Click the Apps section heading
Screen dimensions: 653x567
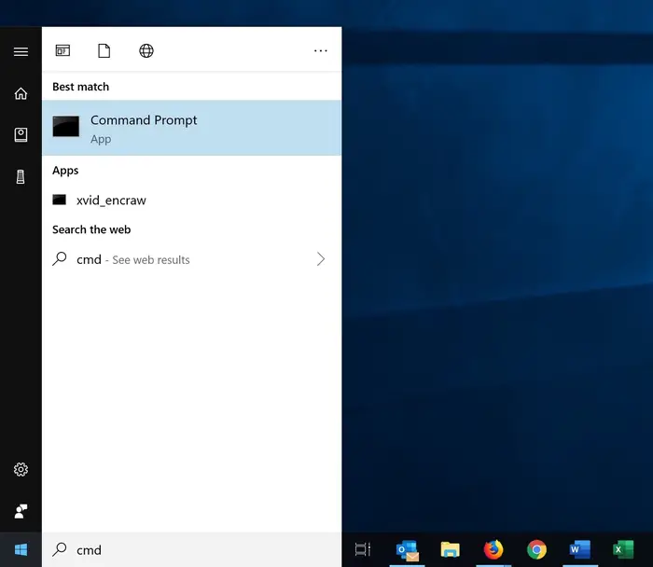[x=65, y=171]
